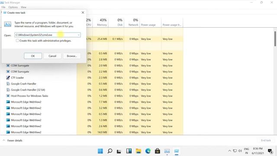Open the notification center icon
Image resolution: width=277 pixels, height=156 pixels.
[x=270, y=151]
